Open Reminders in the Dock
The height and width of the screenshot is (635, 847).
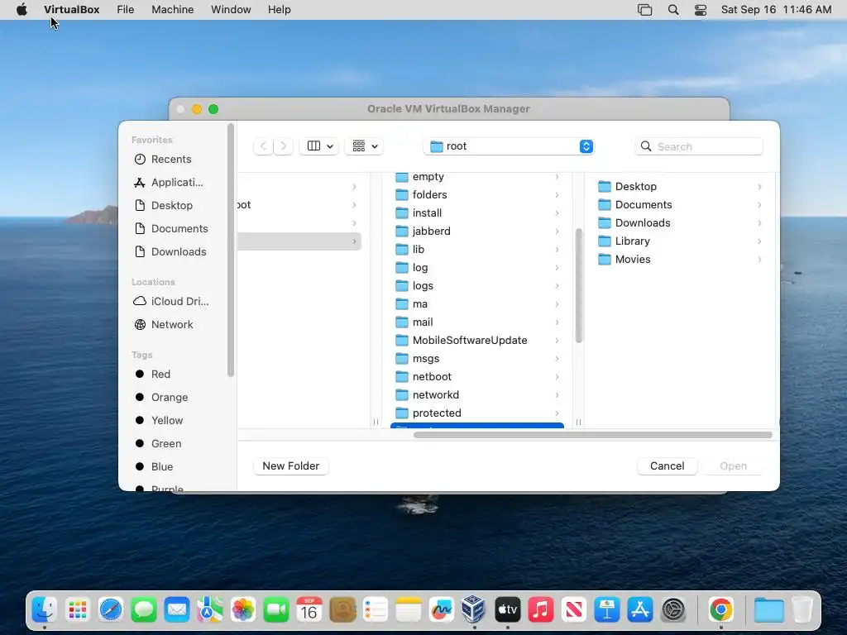[376, 609]
